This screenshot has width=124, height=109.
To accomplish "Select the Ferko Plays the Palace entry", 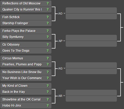I will coord(26,31).
